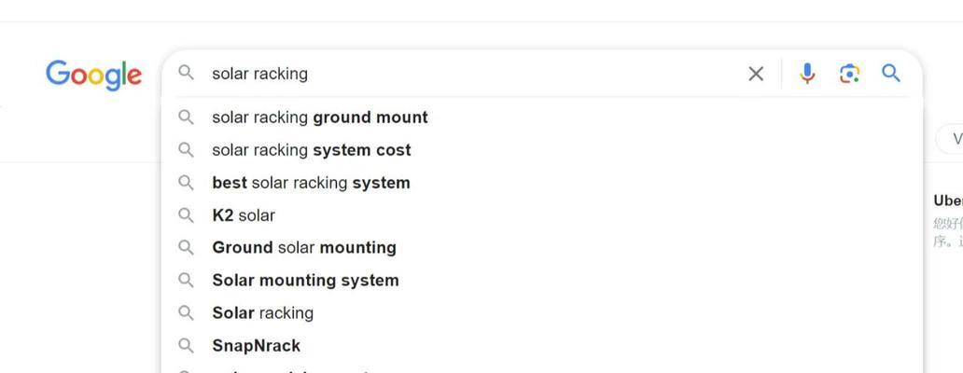Open Google Lens image search icon

[849, 74]
